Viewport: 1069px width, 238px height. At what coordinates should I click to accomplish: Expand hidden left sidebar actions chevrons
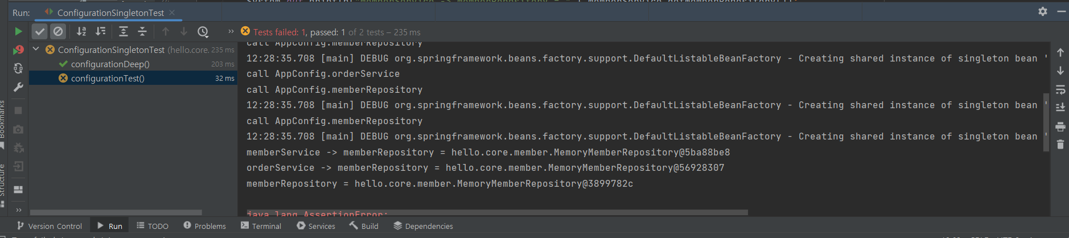tap(18, 210)
